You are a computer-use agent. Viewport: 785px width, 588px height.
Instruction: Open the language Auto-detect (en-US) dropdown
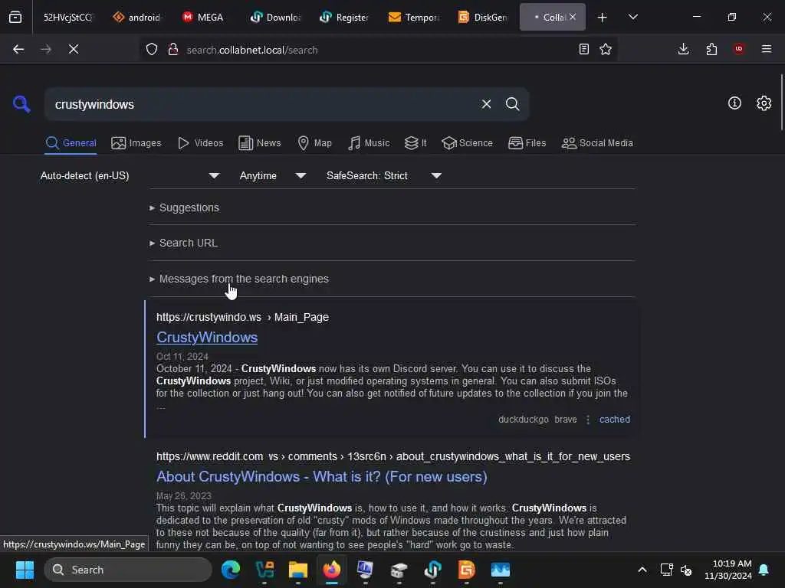tap(130, 175)
